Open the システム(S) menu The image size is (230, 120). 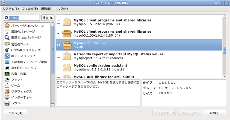point(11,9)
